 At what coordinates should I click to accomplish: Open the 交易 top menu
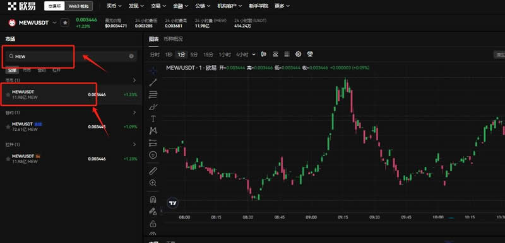(x=158, y=6)
